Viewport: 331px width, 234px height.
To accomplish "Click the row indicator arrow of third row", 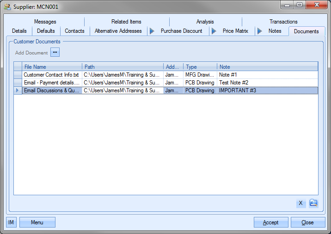I will [18, 90].
